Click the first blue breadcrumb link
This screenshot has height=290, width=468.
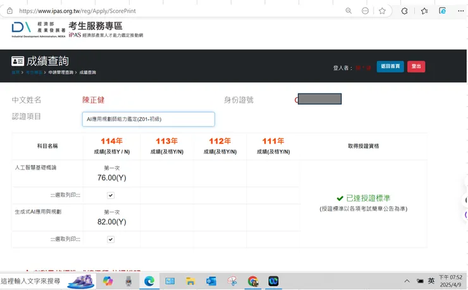(x=16, y=73)
